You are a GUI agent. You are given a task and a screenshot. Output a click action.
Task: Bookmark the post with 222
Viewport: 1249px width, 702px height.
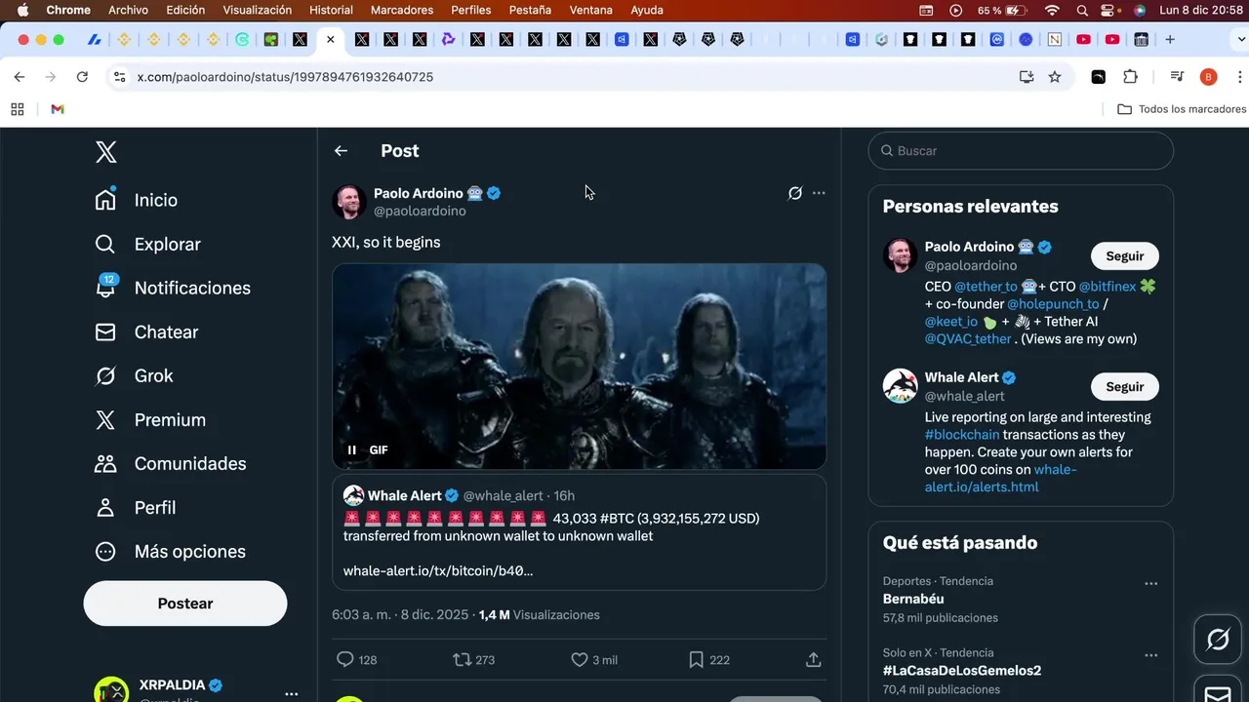click(696, 660)
